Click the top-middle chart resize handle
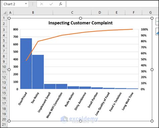 81,18
